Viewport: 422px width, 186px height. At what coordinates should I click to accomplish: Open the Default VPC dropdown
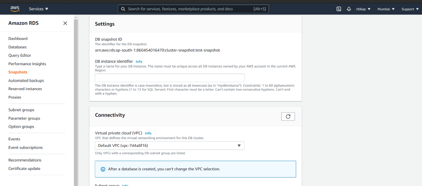click(169, 146)
